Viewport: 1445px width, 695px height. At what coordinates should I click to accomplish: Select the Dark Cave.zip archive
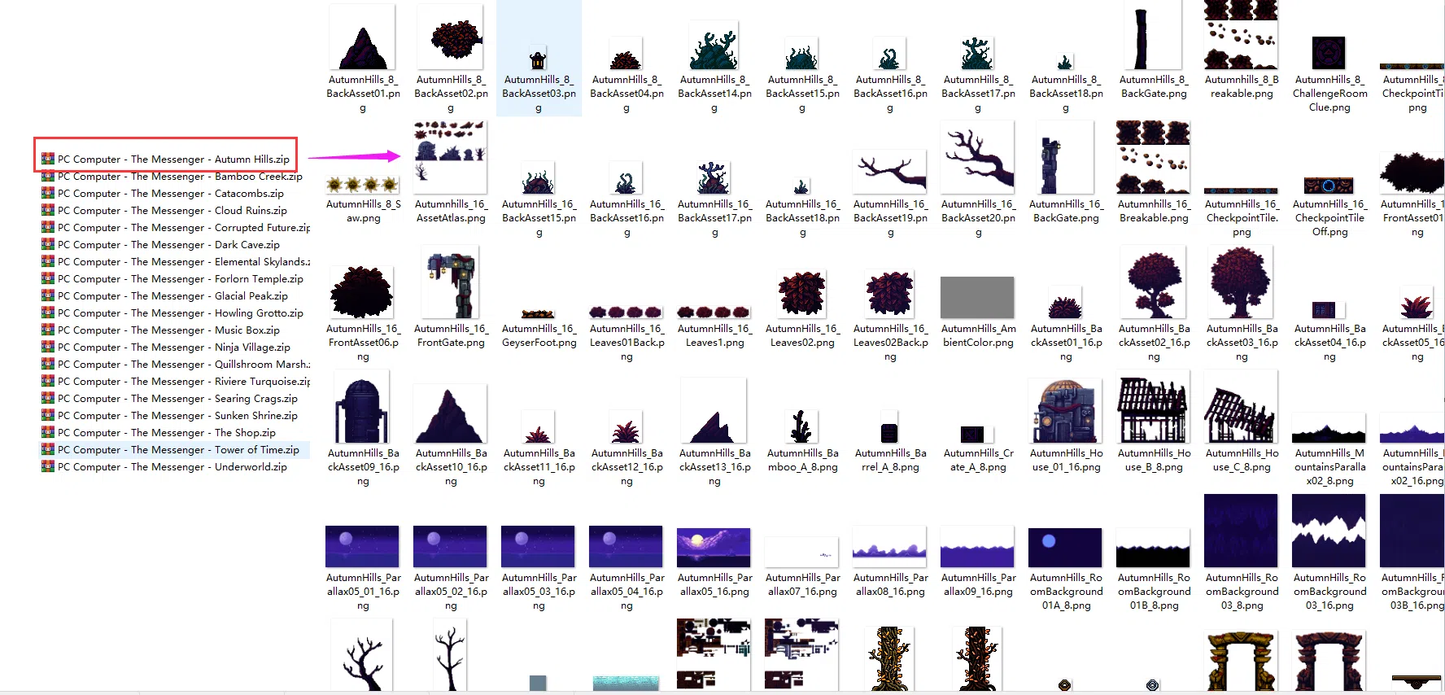[160, 245]
